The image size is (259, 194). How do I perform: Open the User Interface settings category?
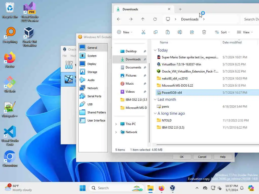click(x=93, y=120)
